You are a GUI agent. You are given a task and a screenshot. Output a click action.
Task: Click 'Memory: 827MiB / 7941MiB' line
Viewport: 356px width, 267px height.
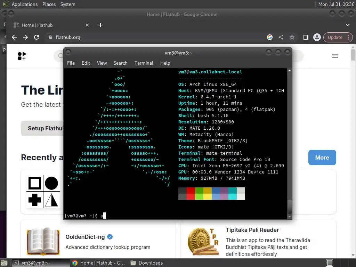tap(212, 178)
